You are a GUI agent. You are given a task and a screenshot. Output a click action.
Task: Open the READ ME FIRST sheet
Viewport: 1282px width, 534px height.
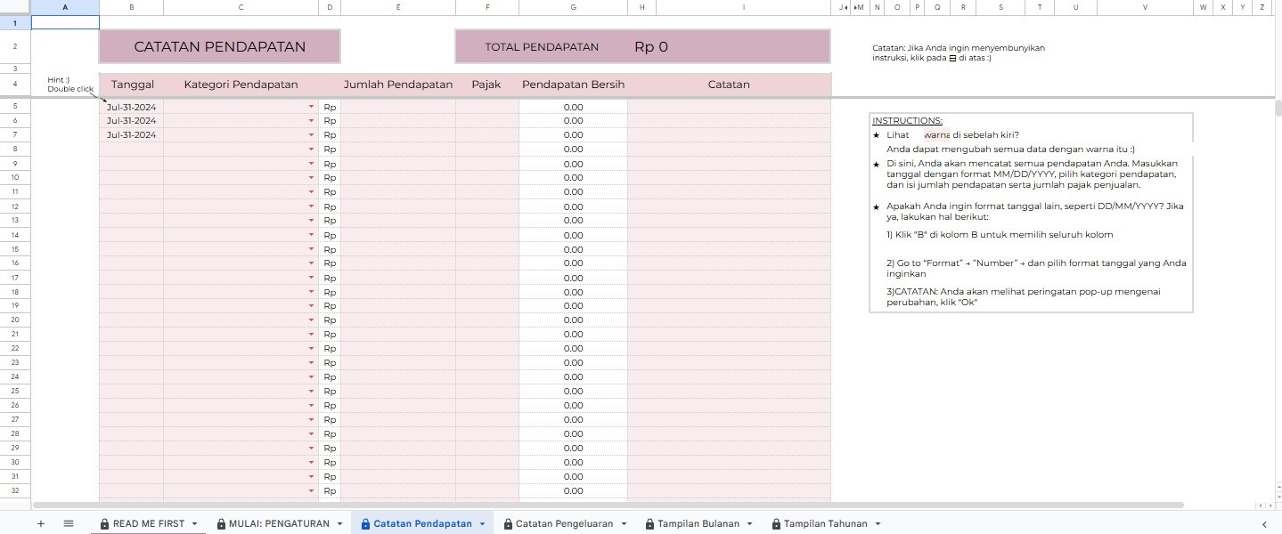(149, 524)
